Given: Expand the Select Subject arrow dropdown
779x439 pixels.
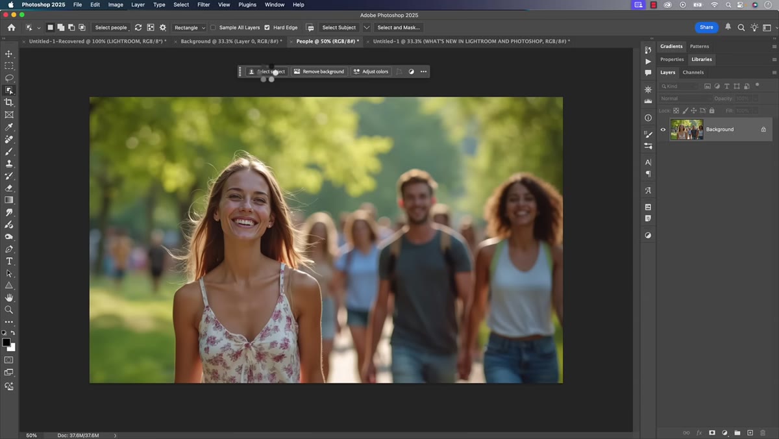Looking at the screenshot, I should click(x=367, y=27).
